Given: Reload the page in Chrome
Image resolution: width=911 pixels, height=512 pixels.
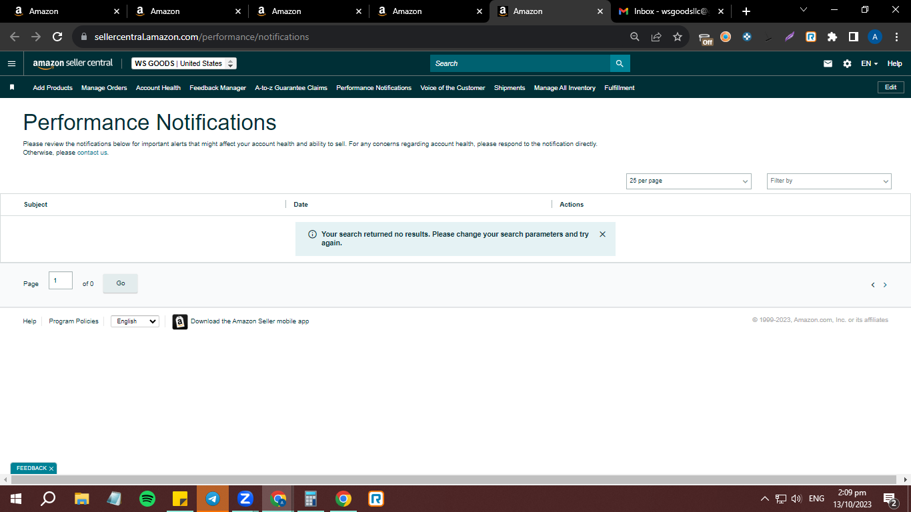Looking at the screenshot, I should (x=57, y=37).
